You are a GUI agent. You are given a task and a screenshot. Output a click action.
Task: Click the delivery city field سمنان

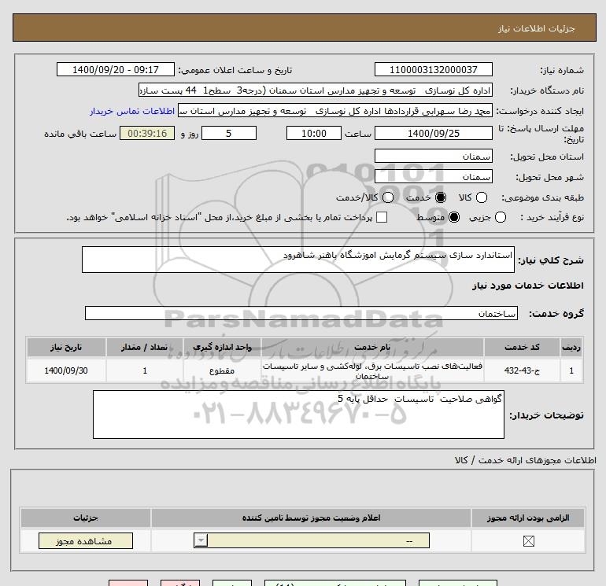(x=433, y=176)
